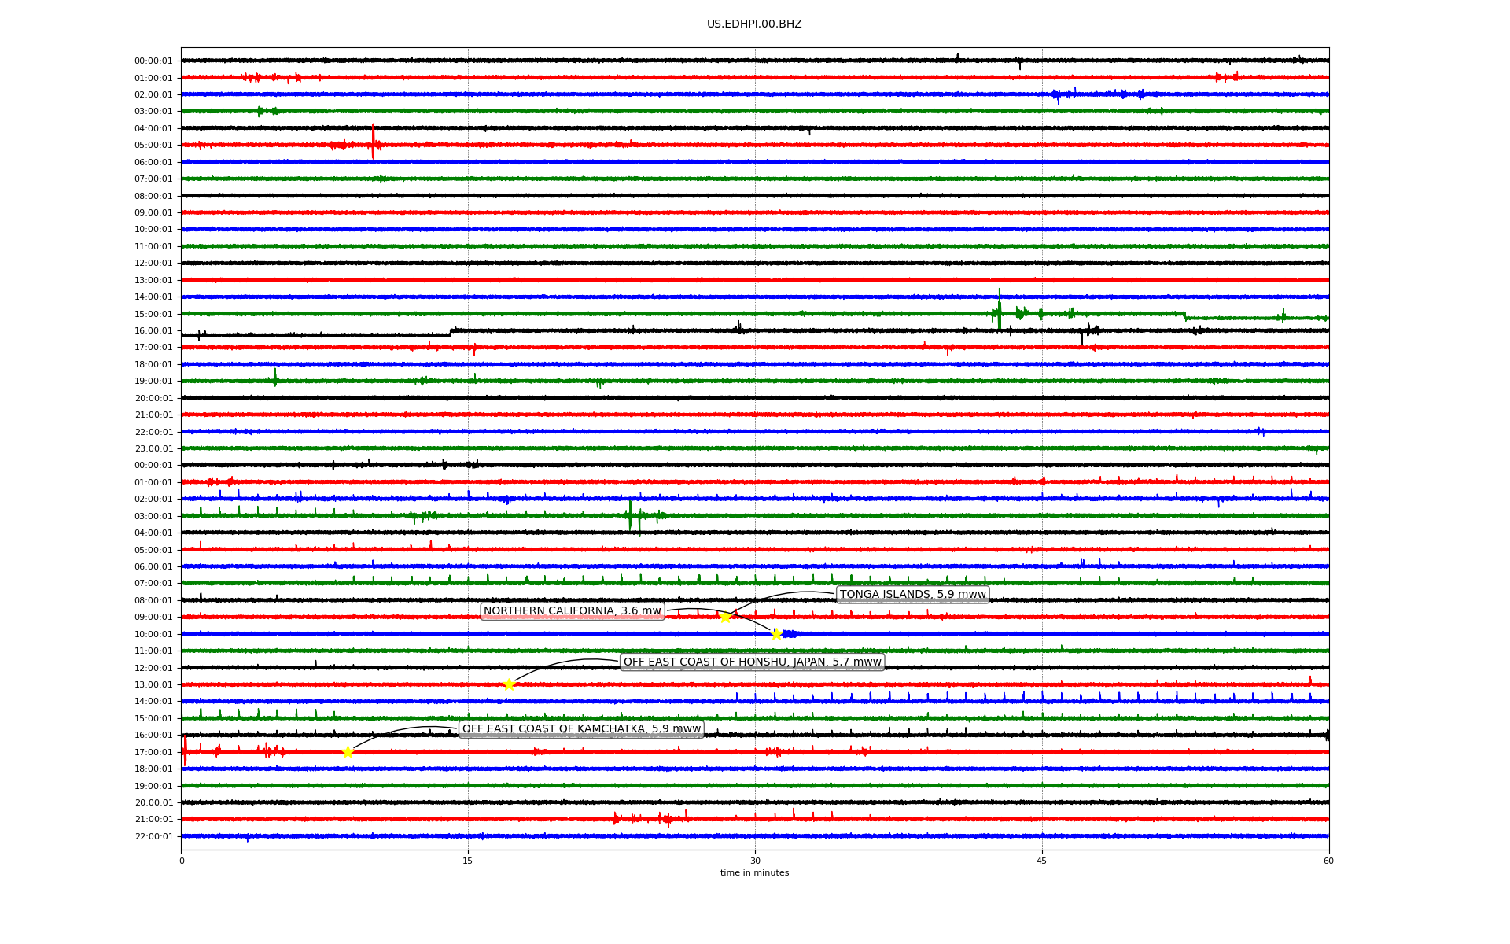
Task: Click the step offset on the 16:00:01 black trace
Action: click(451, 333)
